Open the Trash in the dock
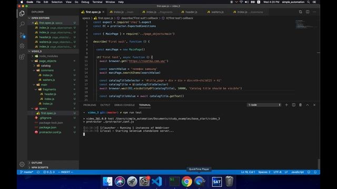This screenshot has height=189, width=337. point(229,181)
